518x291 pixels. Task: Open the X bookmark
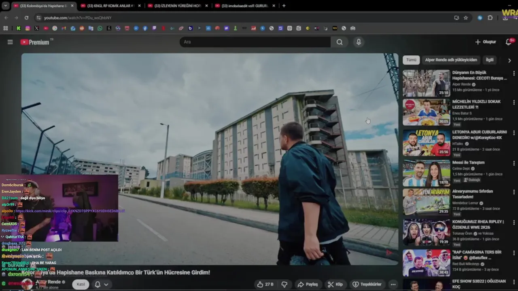point(37,28)
